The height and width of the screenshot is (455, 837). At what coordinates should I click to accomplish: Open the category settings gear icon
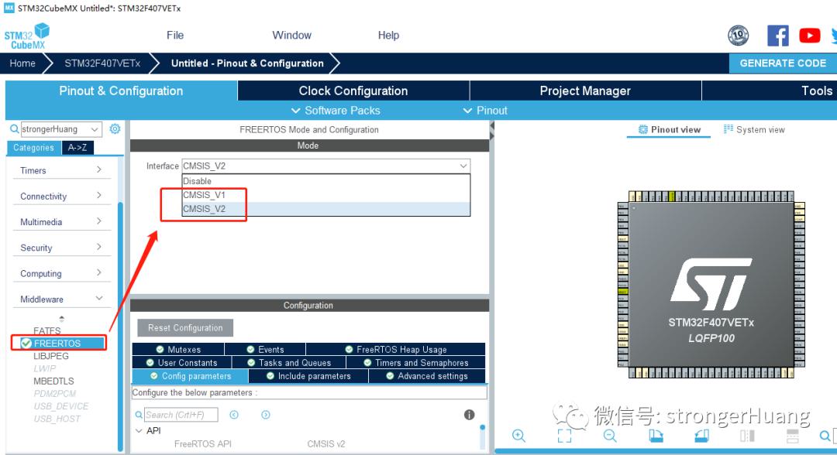tap(115, 129)
